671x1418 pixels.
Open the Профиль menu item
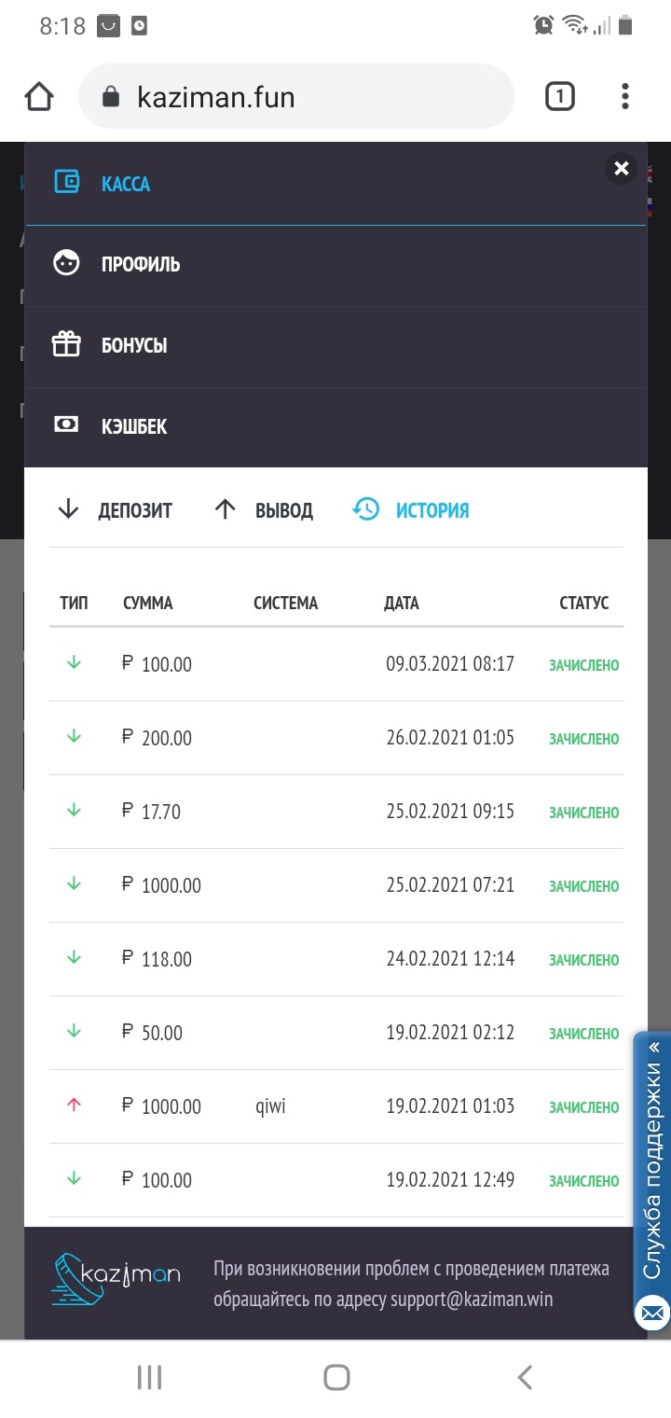140,265
